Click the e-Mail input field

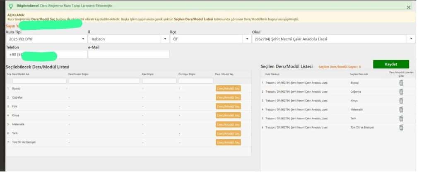point(128,54)
